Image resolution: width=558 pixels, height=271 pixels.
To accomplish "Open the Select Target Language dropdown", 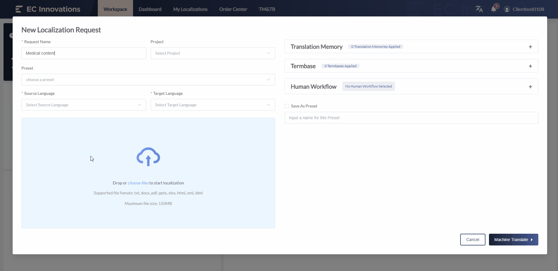I will coord(213,105).
